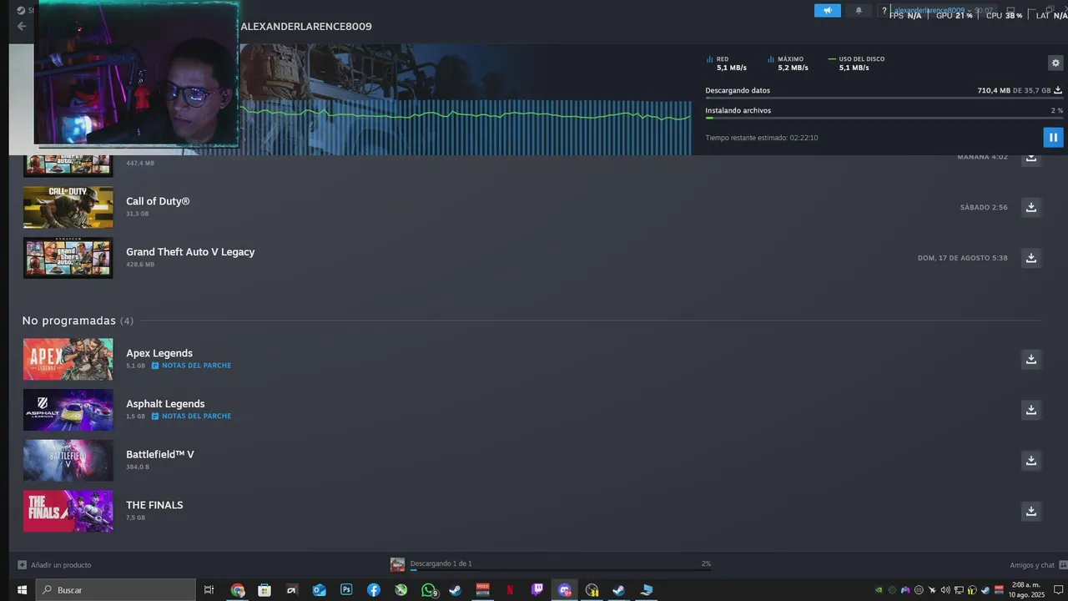Open clock showing 2:08 a. m.
Screen dimensions: 1068x601
pyautogui.click(x=1025, y=590)
